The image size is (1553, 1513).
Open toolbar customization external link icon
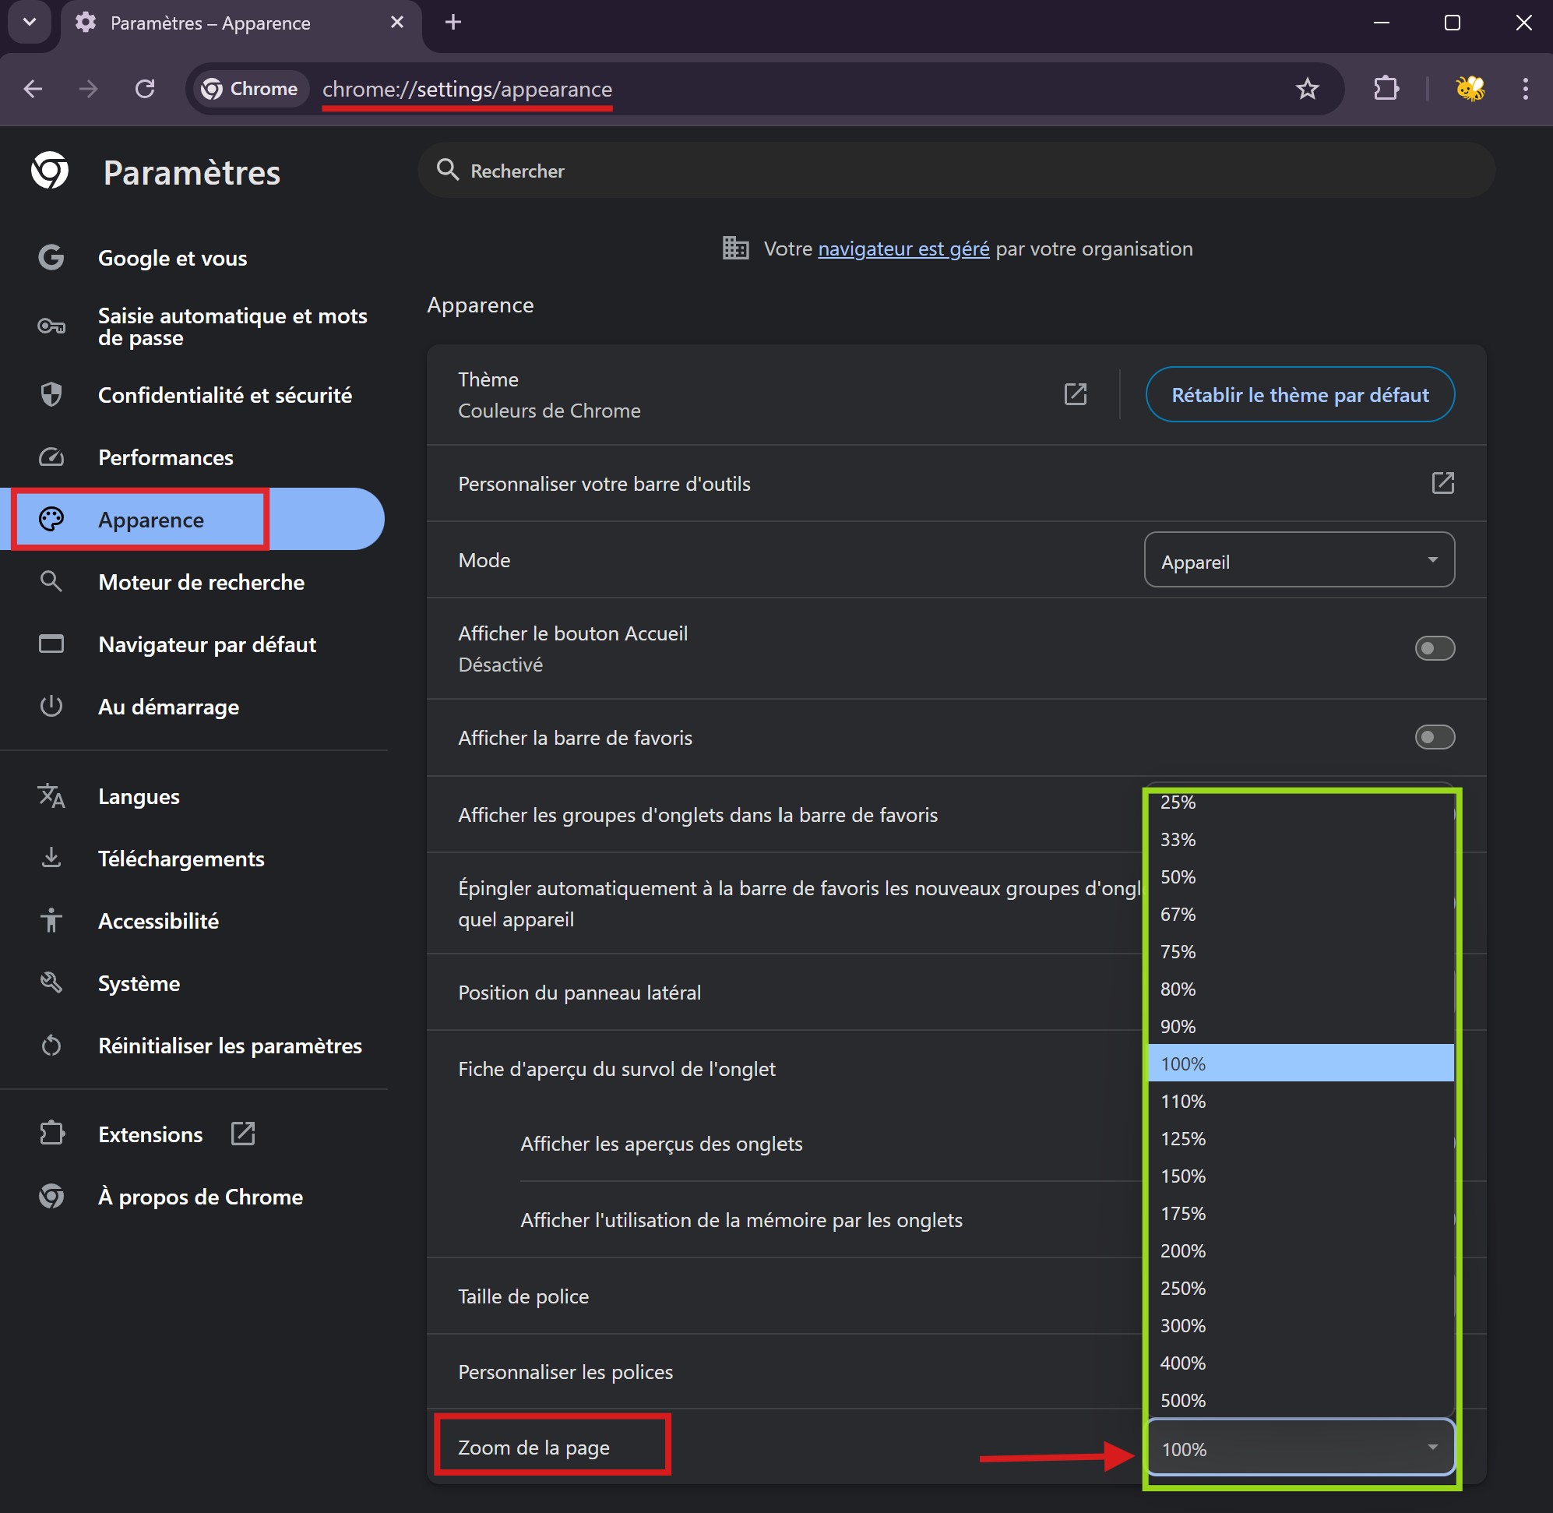pyautogui.click(x=1442, y=483)
